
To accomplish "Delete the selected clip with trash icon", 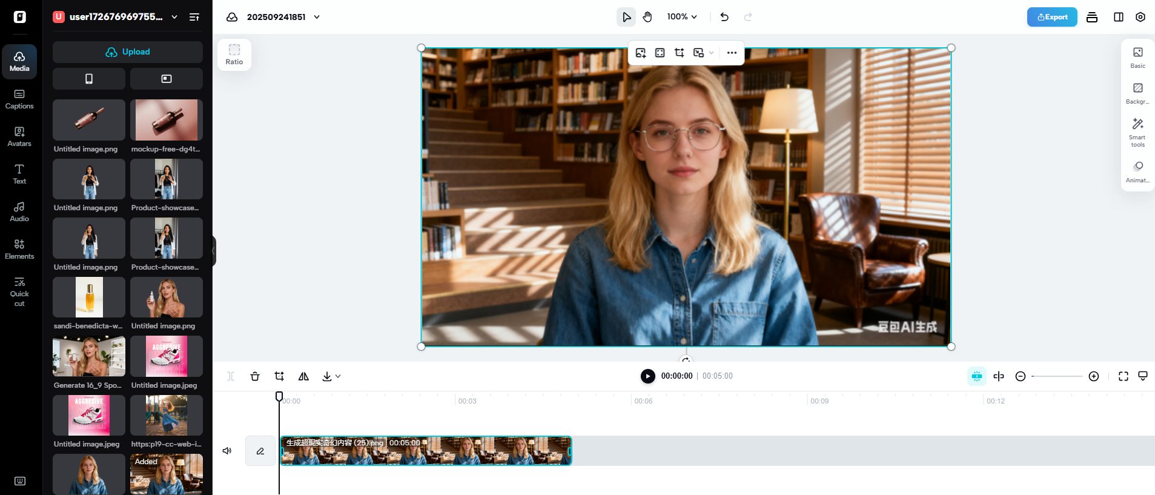I will pyautogui.click(x=255, y=376).
